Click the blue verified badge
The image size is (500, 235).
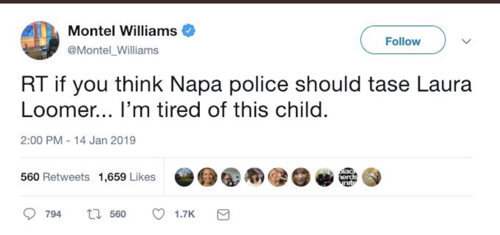pos(189,31)
